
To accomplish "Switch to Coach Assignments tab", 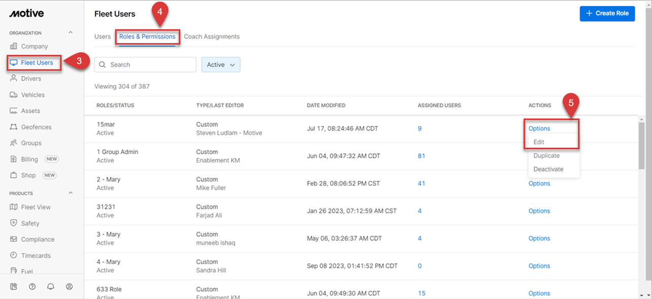I will (x=212, y=36).
